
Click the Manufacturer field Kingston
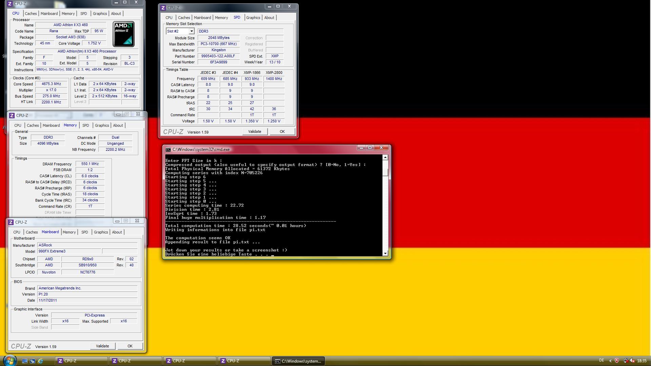[218, 50]
